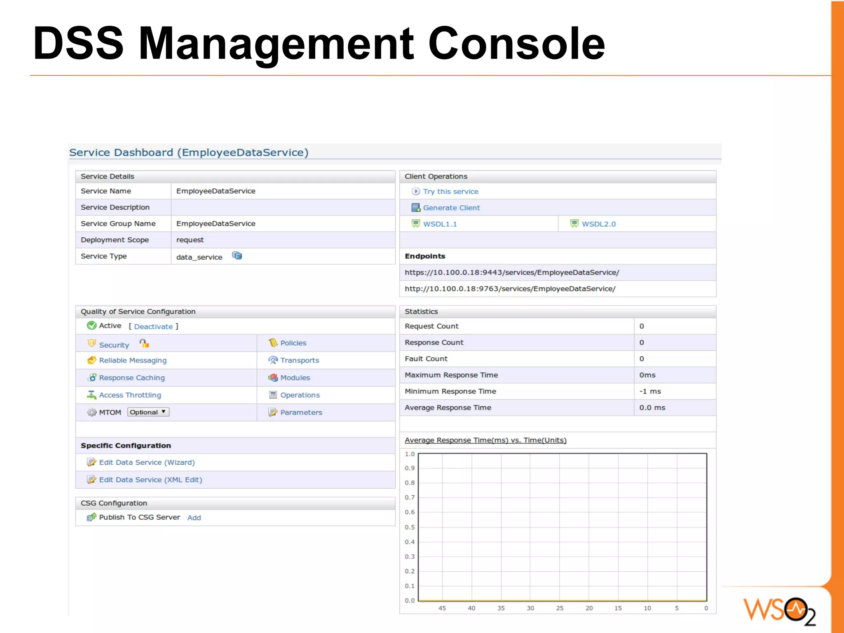Click the Parameters pencil icon
This screenshot has width=844, height=633.
click(273, 412)
